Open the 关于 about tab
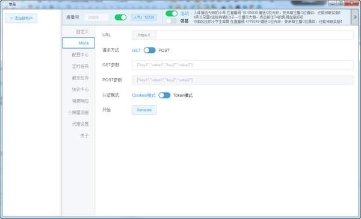The height and width of the screenshot is (219, 361). coord(78,135)
